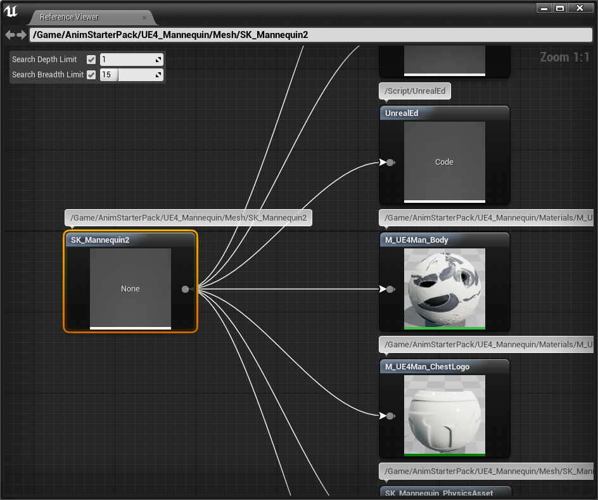The width and height of the screenshot is (598, 500).
Task: Toggle the Search Breadth Limit checkbox
Action: [91, 74]
